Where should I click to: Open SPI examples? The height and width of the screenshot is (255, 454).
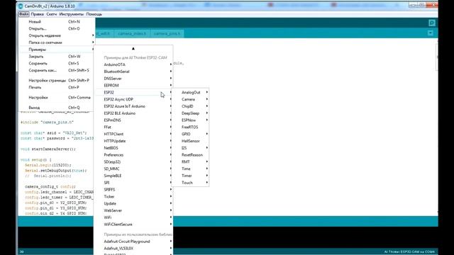click(133, 183)
